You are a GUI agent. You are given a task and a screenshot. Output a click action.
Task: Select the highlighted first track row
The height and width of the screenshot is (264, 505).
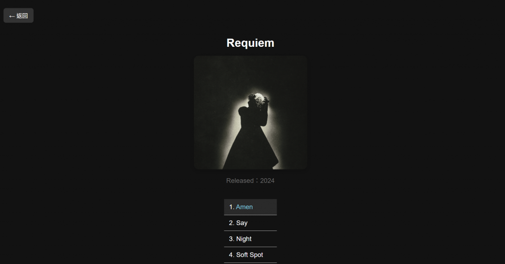coord(250,207)
